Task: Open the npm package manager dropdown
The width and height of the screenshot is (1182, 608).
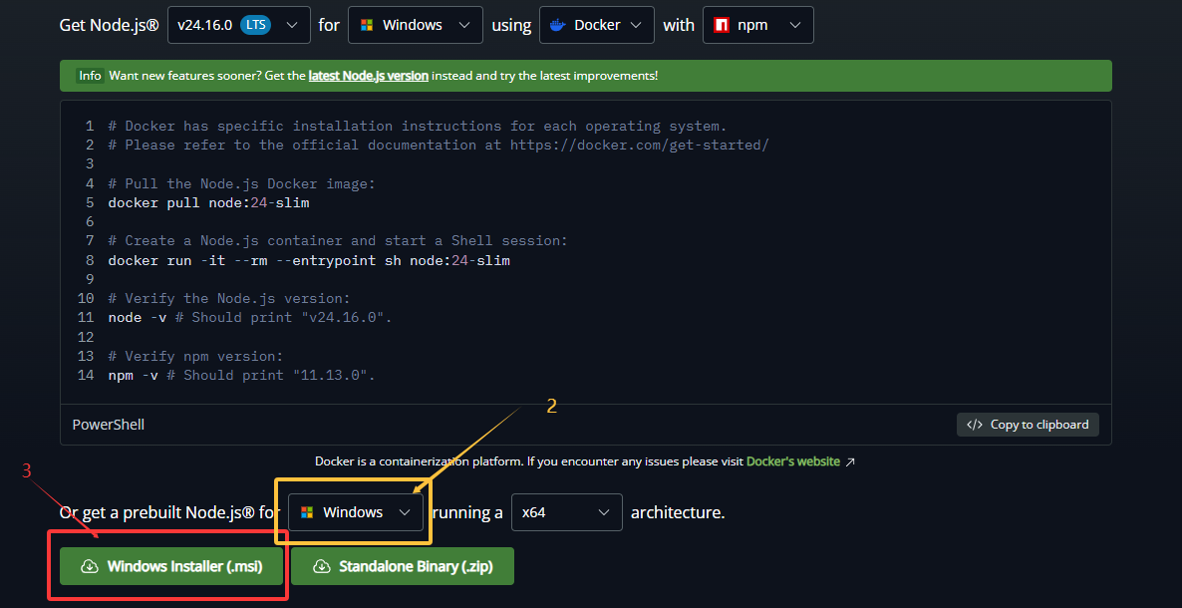Action: click(758, 25)
